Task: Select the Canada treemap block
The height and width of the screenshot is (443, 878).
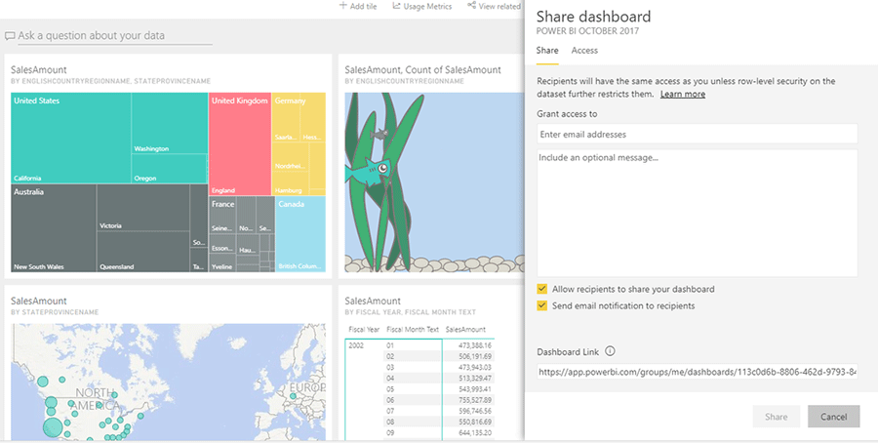Action: [300, 232]
